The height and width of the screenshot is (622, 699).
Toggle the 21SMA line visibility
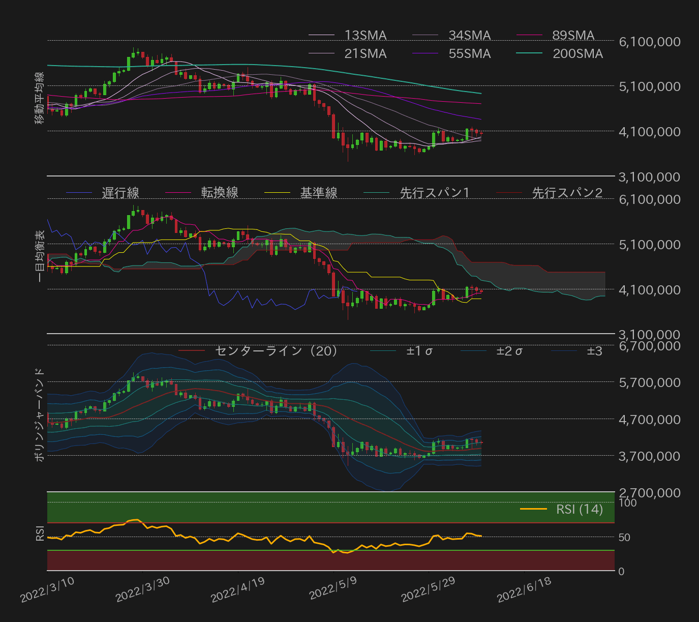tap(321, 53)
